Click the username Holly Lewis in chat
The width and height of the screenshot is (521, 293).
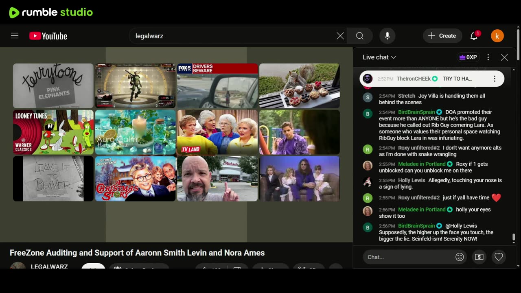pyautogui.click(x=412, y=180)
